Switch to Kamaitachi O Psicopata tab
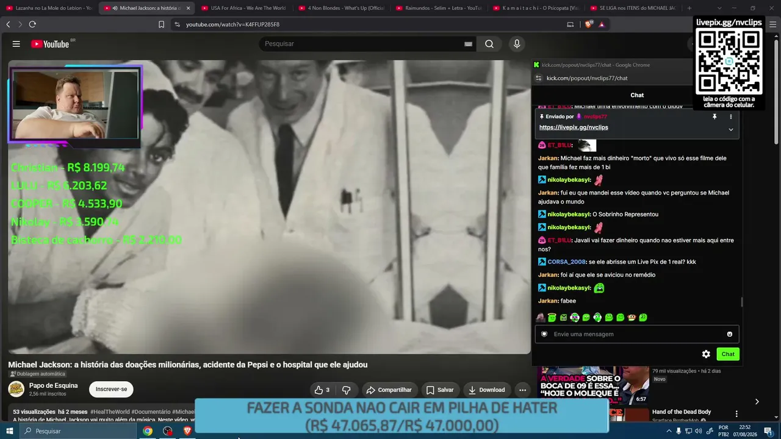The width and height of the screenshot is (781, 439). click(x=537, y=8)
